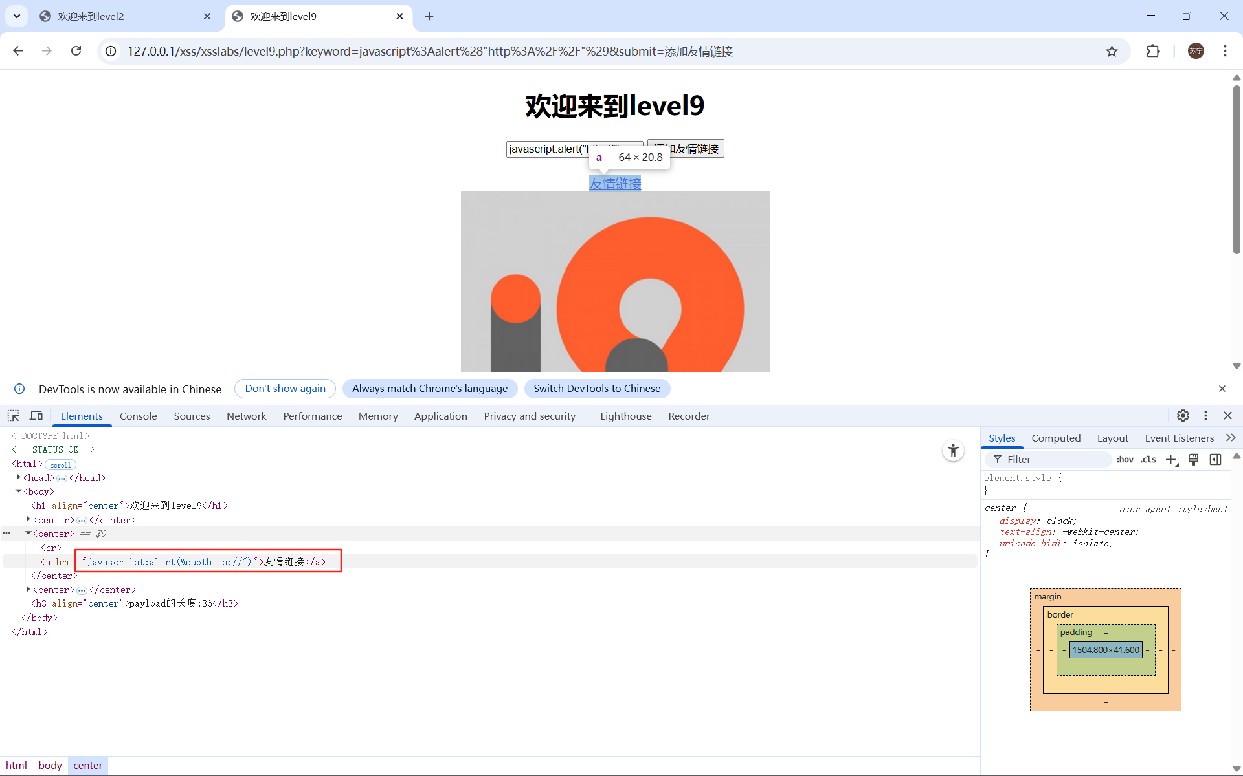This screenshot has width=1243, height=776.
Task: Open the Application tab
Action: (x=440, y=416)
